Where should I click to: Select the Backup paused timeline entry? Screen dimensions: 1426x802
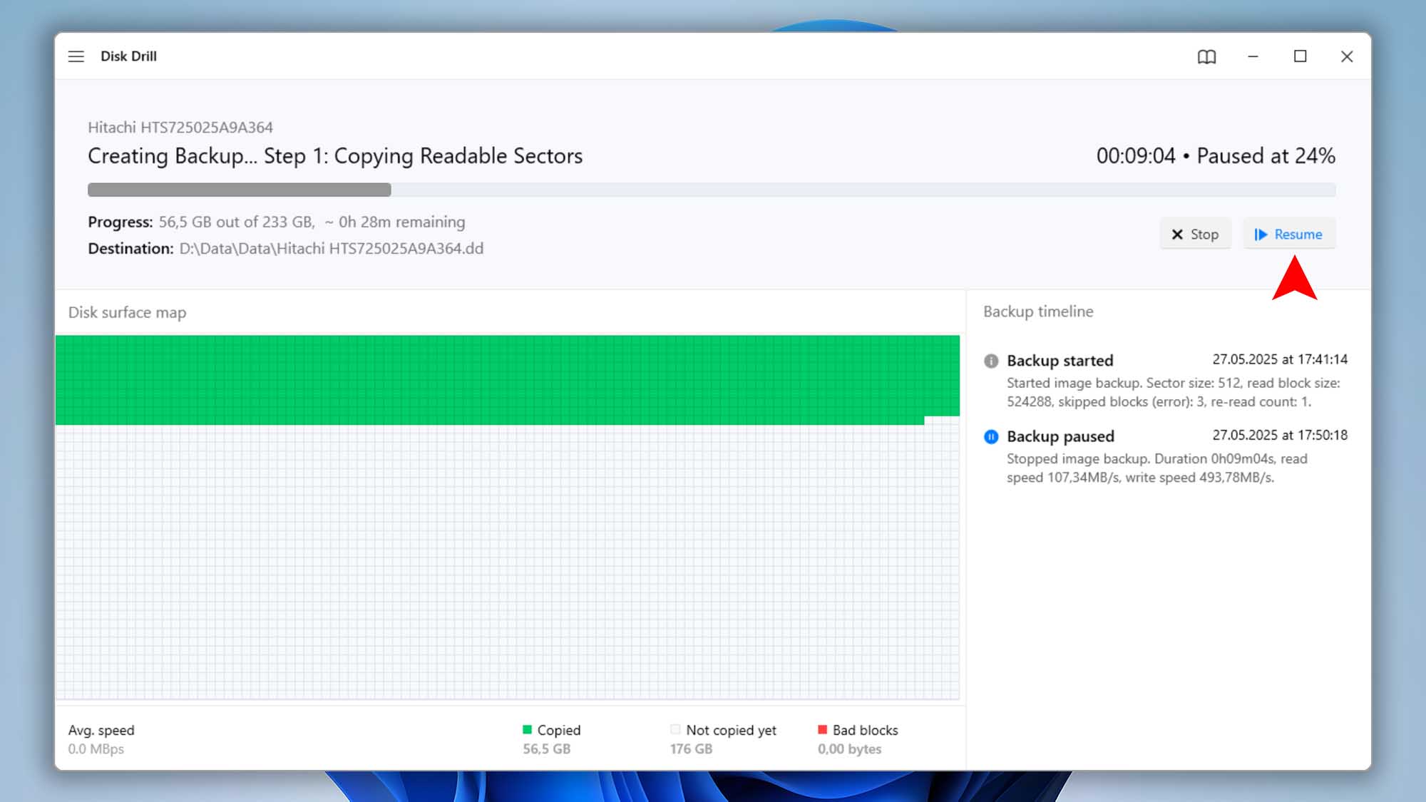tap(1166, 456)
